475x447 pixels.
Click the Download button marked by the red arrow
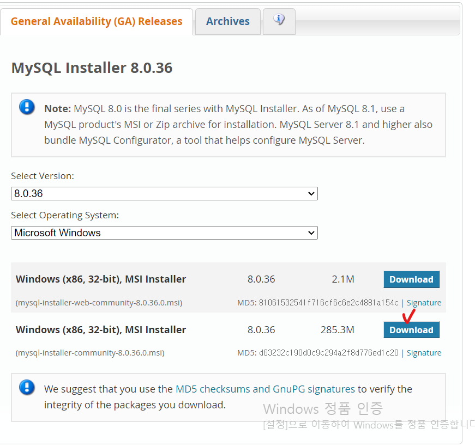pos(411,330)
